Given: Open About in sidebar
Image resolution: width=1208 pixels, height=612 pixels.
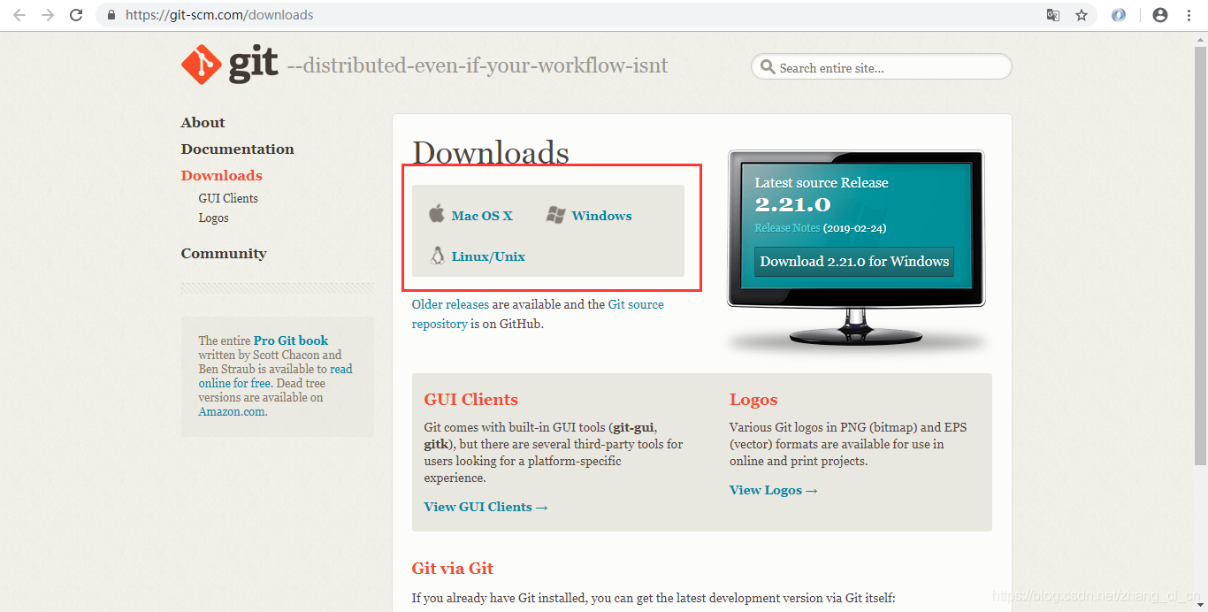Looking at the screenshot, I should [x=203, y=123].
